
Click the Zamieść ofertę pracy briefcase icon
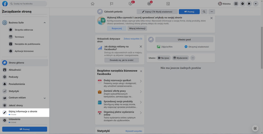100,92
